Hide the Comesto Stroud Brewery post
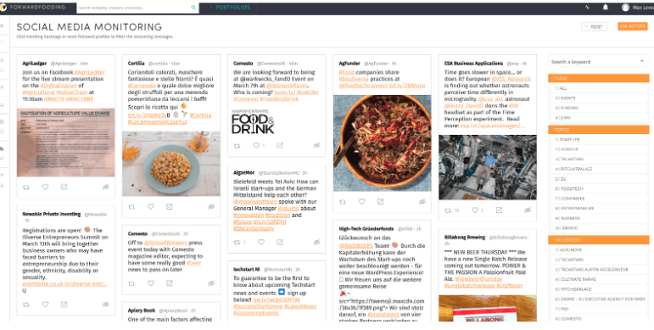The image size is (654, 330). [211, 283]
